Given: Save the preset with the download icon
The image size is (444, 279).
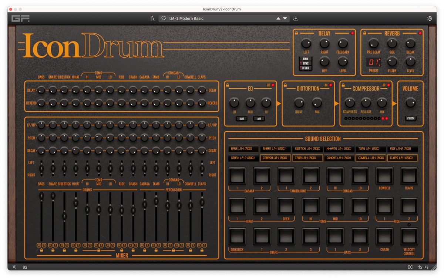Looking at the screenshot, I should point(295,18).
